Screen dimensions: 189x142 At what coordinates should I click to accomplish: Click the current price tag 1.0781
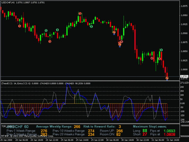184,76
